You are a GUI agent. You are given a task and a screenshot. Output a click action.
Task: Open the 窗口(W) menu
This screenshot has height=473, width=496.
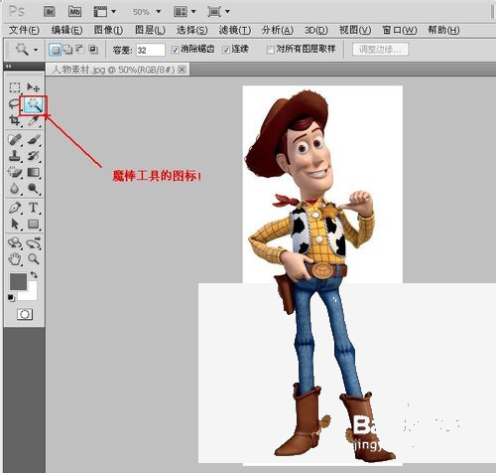coord(400,30)
